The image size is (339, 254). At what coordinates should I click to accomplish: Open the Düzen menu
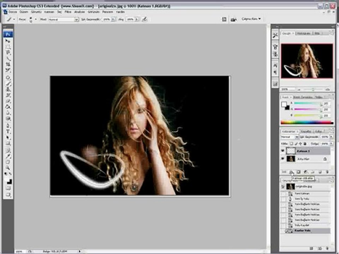[24, 12]
